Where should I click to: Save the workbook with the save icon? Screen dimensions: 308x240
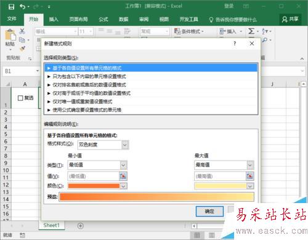[11, 7]
